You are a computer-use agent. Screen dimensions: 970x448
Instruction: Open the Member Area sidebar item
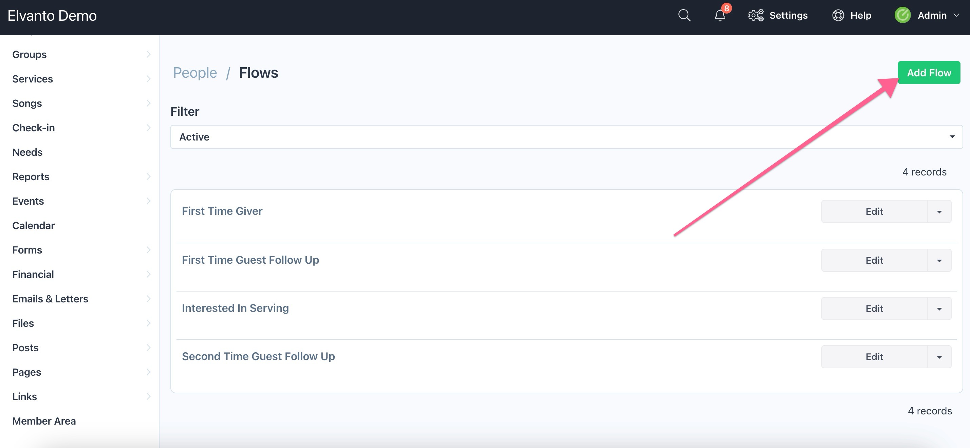pyautogui.click(x=44, y=422)
